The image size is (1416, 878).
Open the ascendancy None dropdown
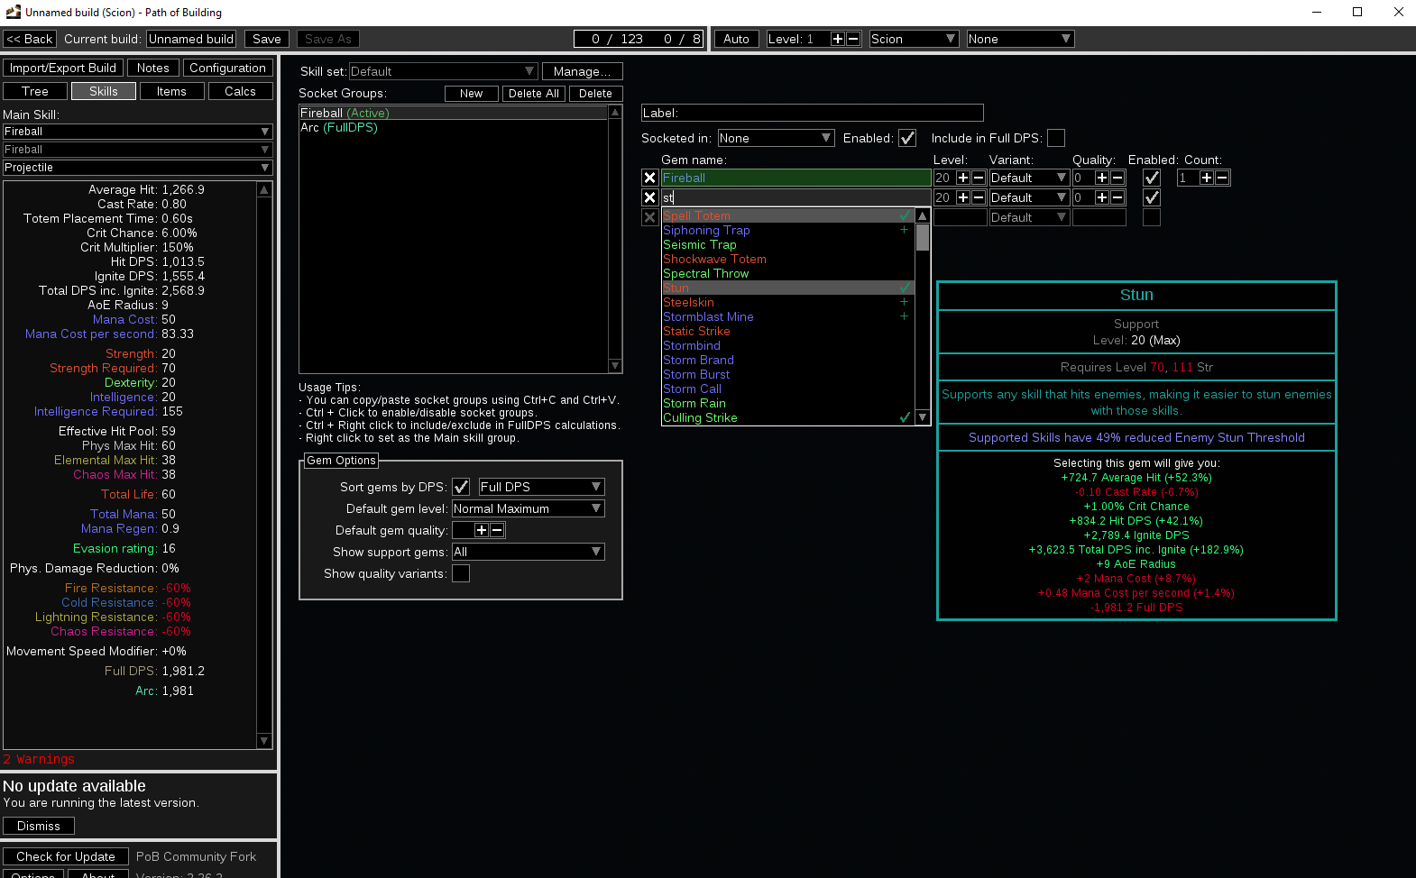(x=1020, y=39)
